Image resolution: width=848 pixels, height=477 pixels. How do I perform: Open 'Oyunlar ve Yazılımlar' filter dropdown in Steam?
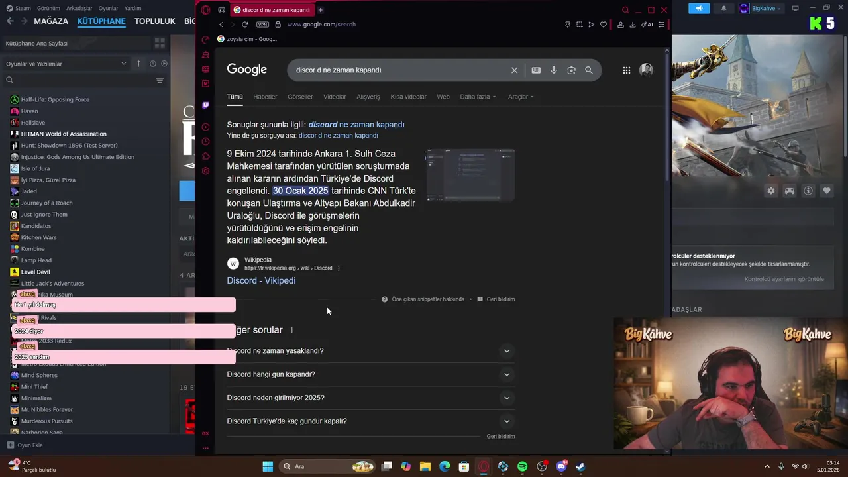[x=66, y=64]
